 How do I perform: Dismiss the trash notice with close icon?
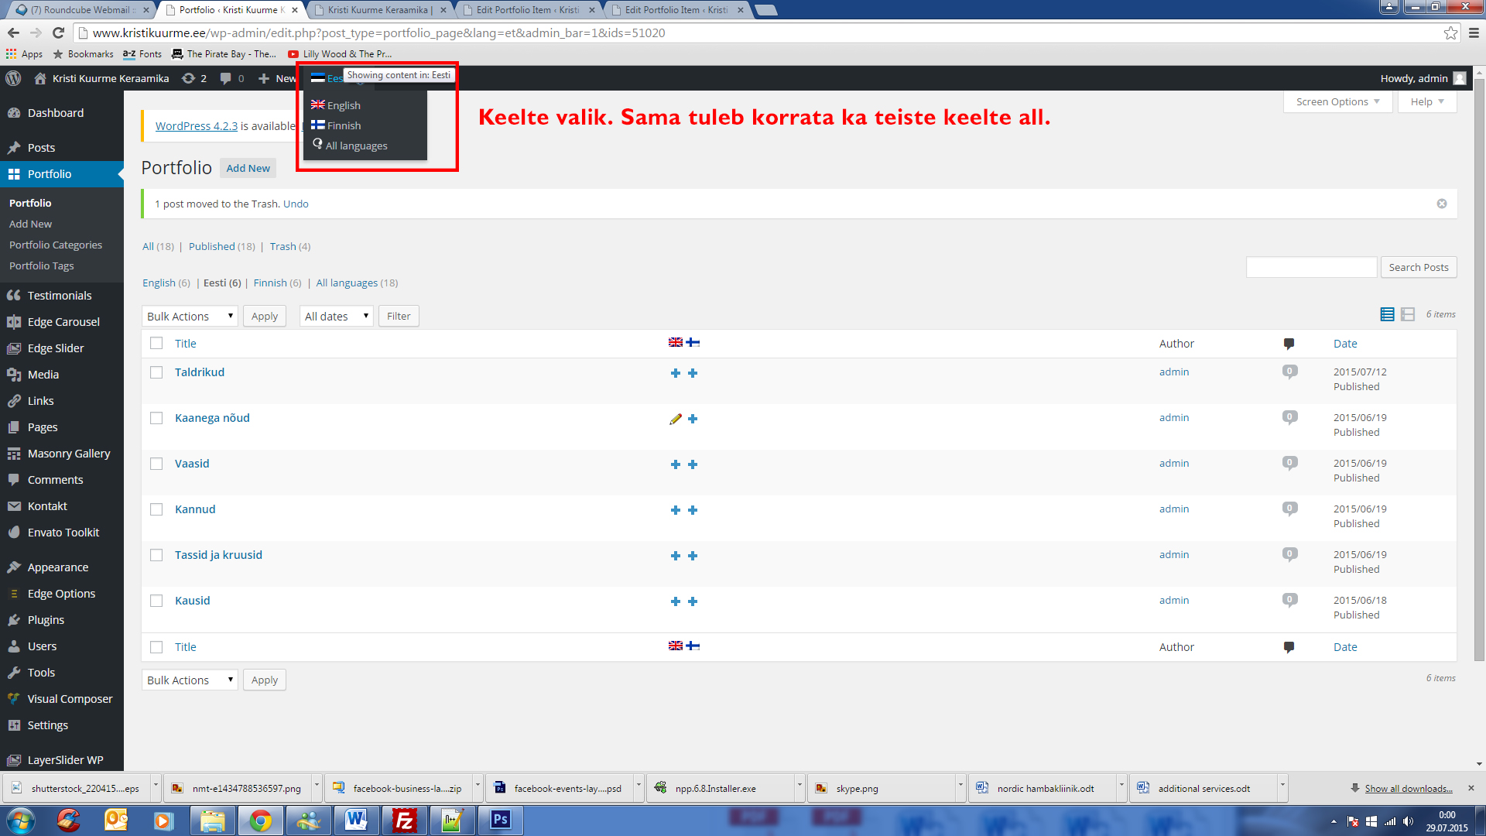(x=1442, y=204)
